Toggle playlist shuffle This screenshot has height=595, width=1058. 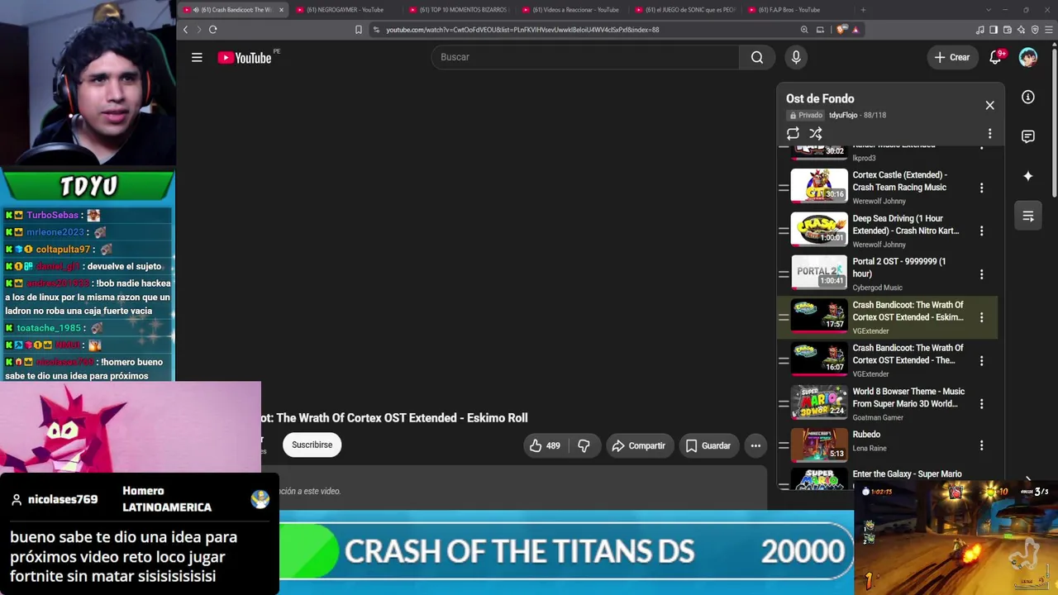click(816, 134)
